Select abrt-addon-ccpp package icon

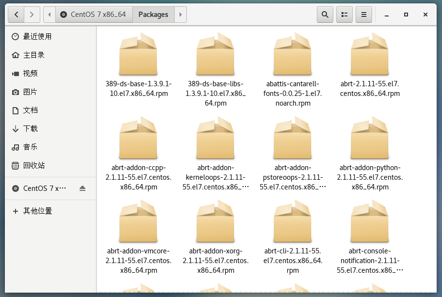pyautogui.click(x=138, y=138)
